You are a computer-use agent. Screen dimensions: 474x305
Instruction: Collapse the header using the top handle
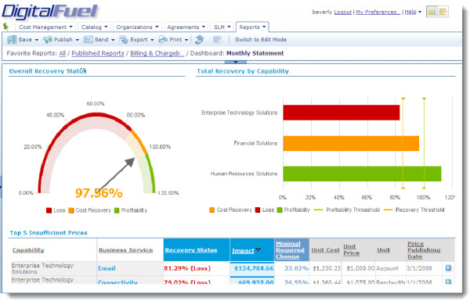coord(236,62)
